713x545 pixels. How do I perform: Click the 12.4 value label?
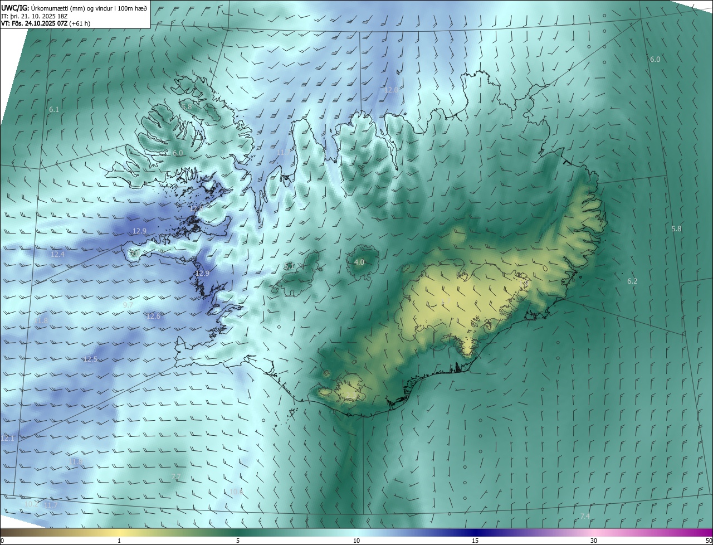point(58,254)
